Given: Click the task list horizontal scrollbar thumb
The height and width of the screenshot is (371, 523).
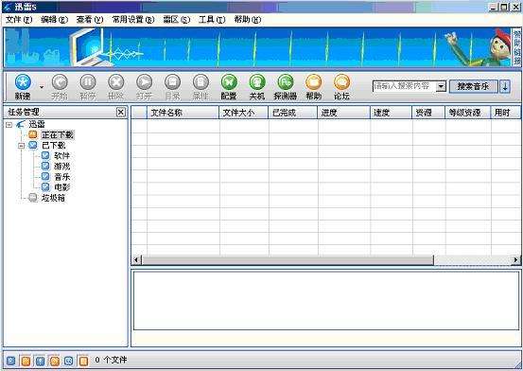Looking at the screenshot, I should 288,259.
